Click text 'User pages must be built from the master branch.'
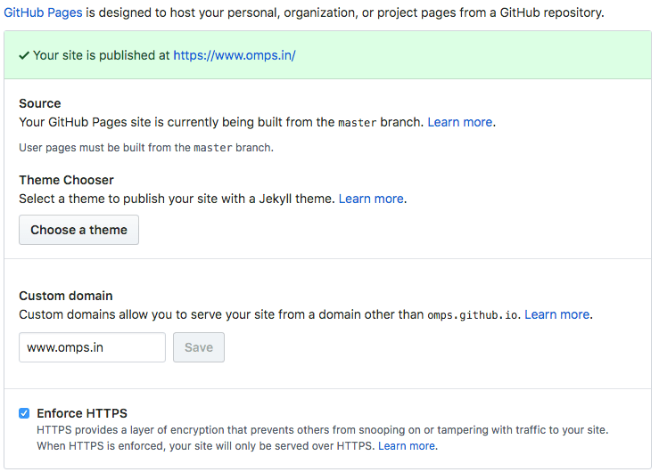This screenshot has height=472, width=659. click(146, 148)
